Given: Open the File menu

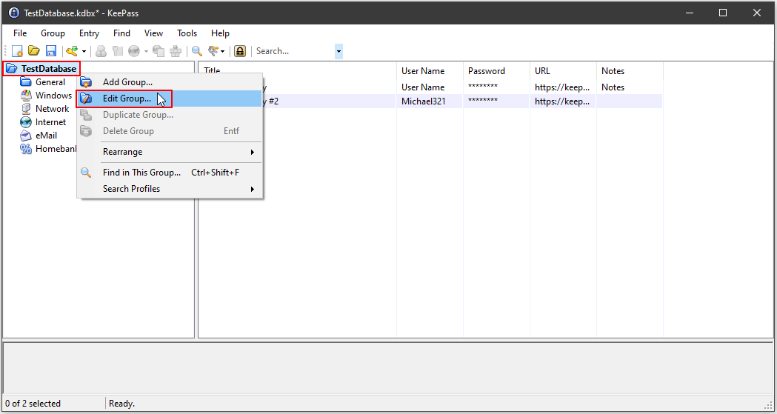Looking at the screenshot, I should tap(20, 33).
